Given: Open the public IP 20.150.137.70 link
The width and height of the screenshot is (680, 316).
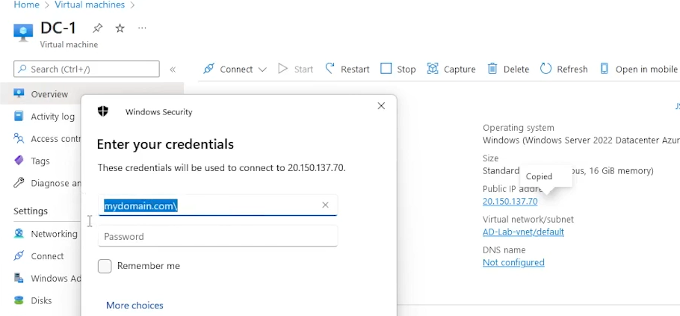Looking at the screenshot, I should coord(510,201).
